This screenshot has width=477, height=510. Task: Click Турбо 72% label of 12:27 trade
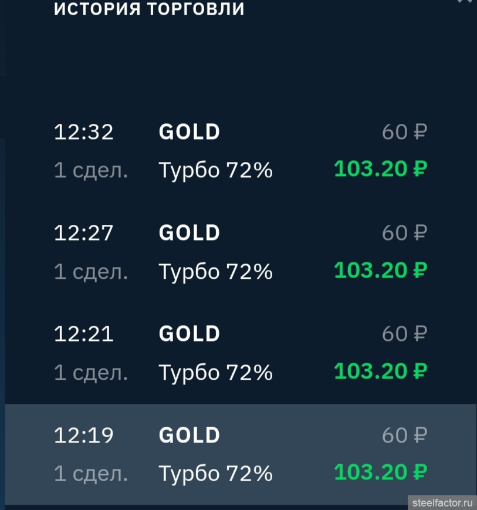pyautogui.click(x=215, y=271)
